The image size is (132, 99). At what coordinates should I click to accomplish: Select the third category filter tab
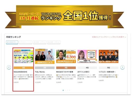40,42
